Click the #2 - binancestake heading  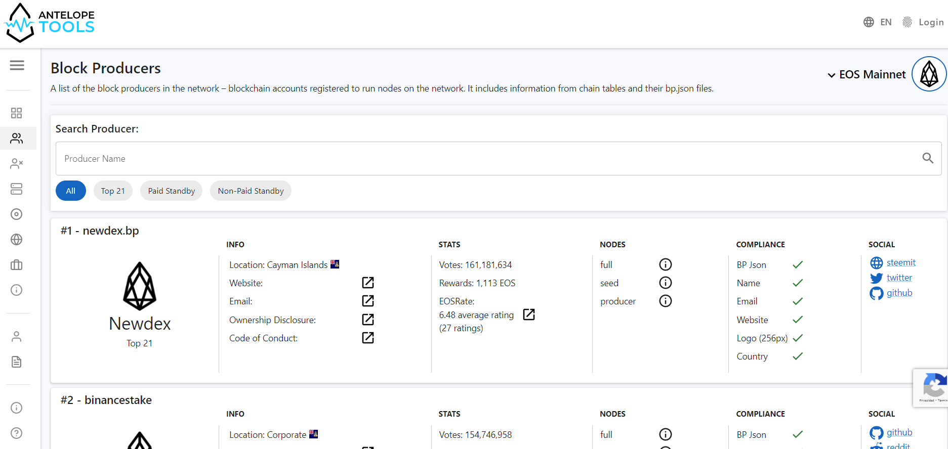106,400
